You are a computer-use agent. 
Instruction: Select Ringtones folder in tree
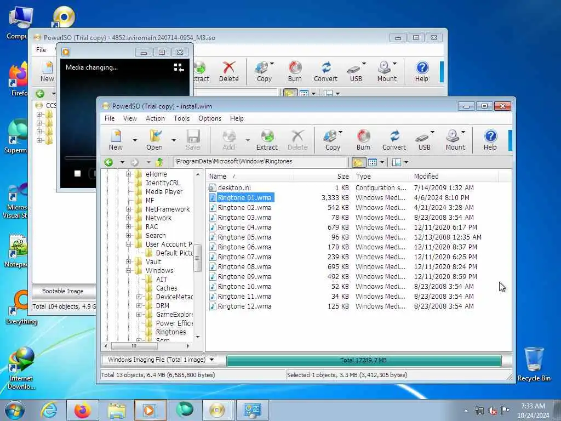click(171, 332)
